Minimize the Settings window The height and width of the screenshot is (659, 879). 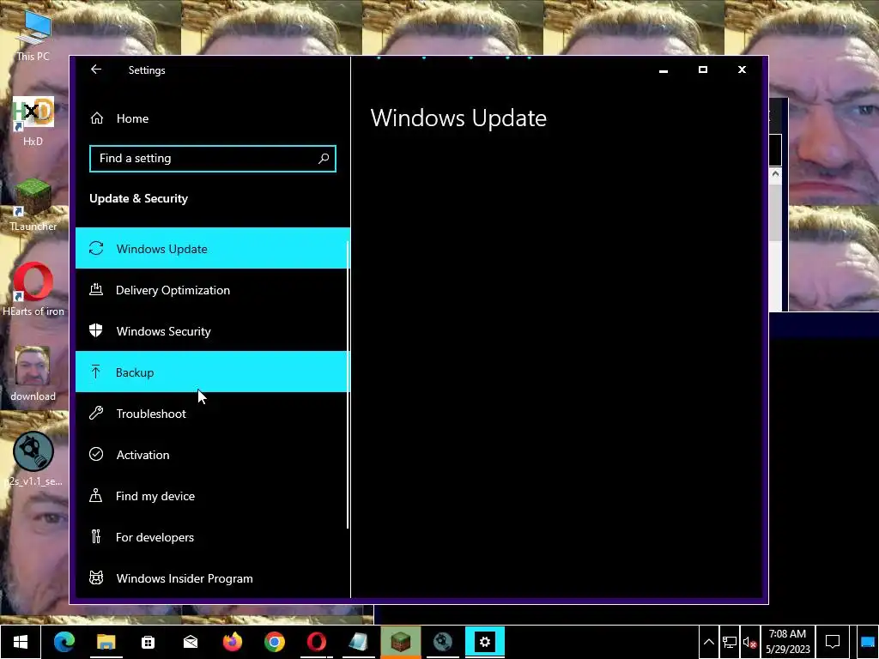pos(664,70)
